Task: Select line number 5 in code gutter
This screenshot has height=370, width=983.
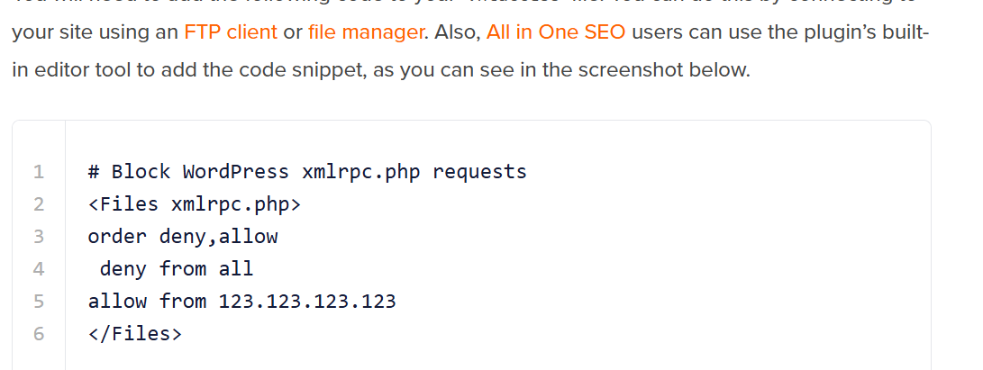Action: click(x=38, y=302)
